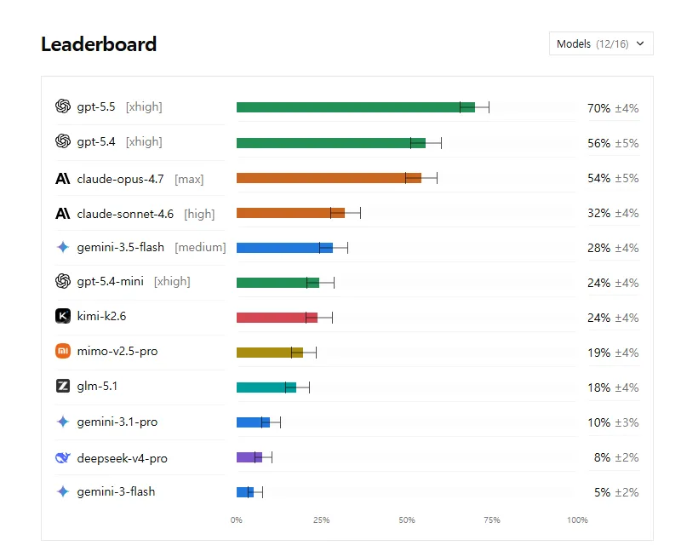Select the gemini-3.1-pro model name
This screenshot has width=681, height=551.
tap(117, 422)
